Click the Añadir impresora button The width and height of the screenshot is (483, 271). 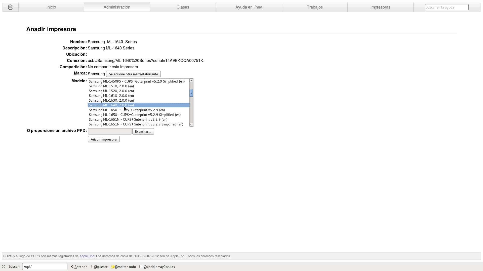104,139
